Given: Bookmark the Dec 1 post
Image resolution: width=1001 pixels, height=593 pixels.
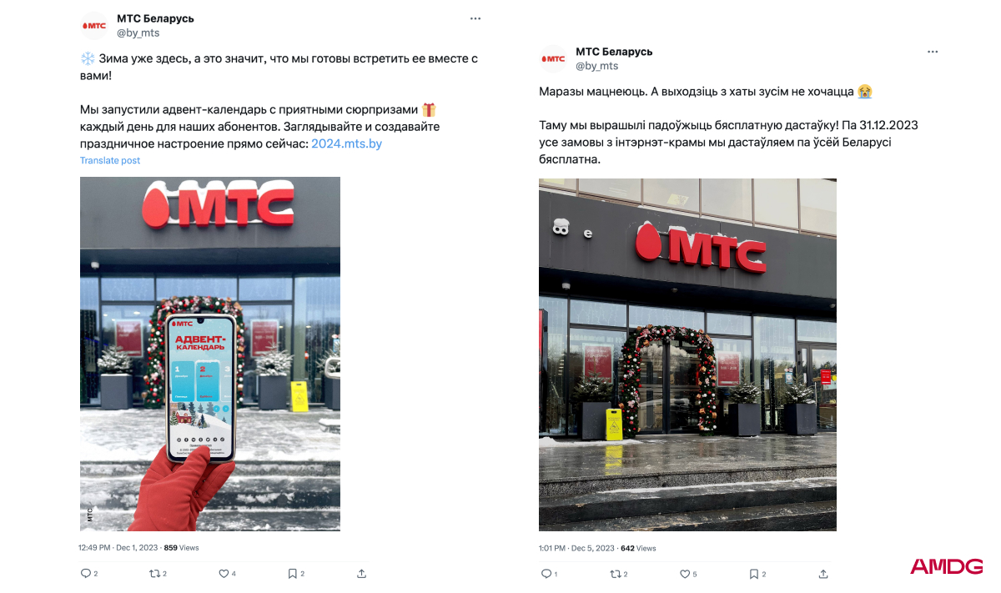Looking at the screenshot, I should [x=292, y=574].
